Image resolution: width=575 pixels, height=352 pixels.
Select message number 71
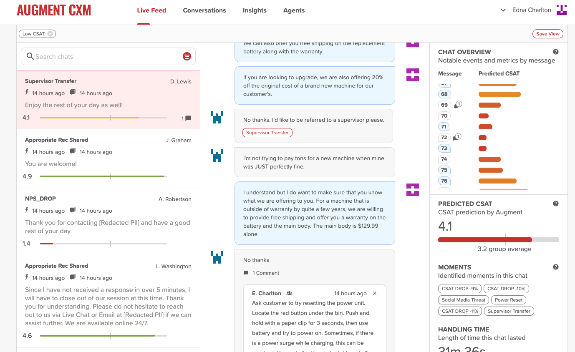(444, 127)
